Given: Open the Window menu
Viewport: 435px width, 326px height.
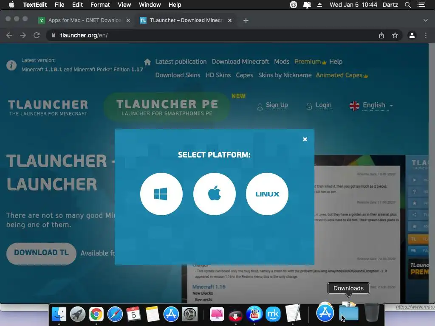Looking at the screenshot, I should tap(150, 5).
